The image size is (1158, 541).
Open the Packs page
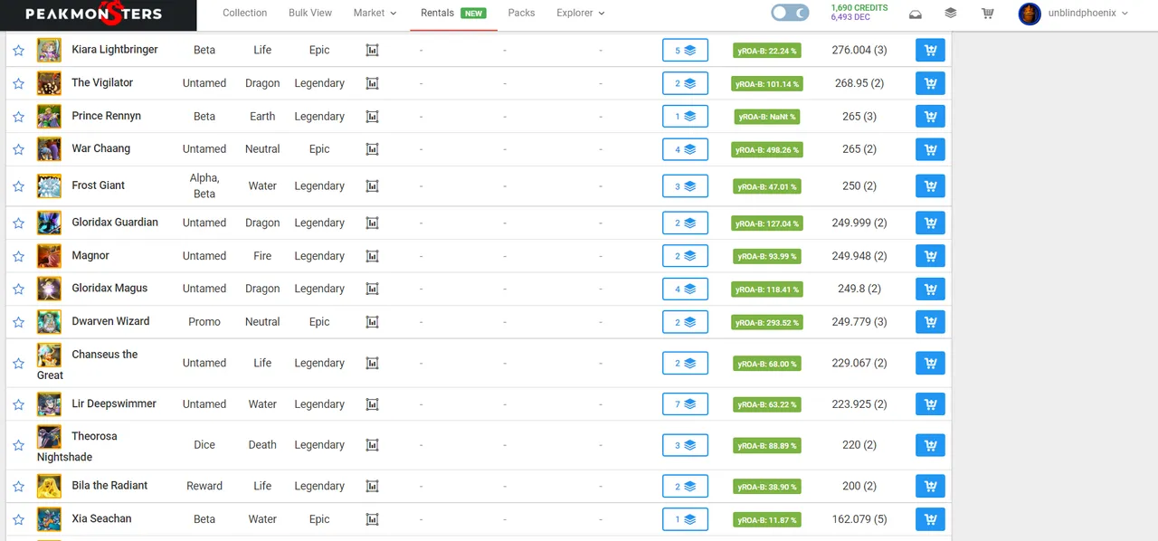(521, 13)
